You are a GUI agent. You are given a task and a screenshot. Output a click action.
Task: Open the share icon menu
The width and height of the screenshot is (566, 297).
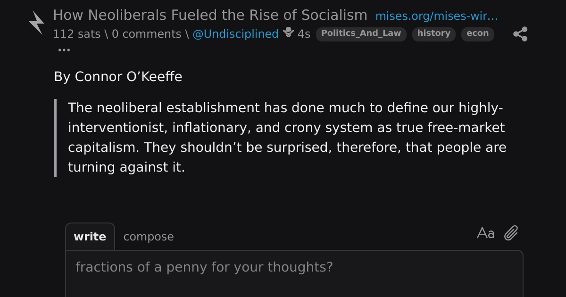(520, 34)
